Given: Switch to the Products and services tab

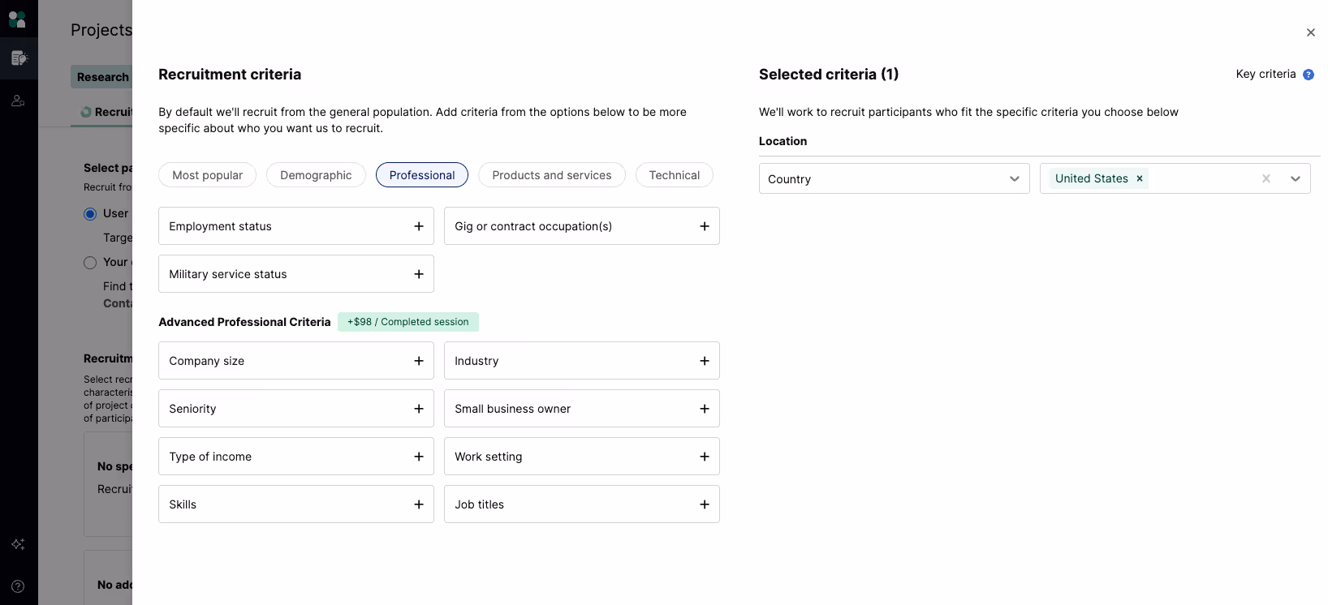Looking at the screenshot, I should click(552, 175).
